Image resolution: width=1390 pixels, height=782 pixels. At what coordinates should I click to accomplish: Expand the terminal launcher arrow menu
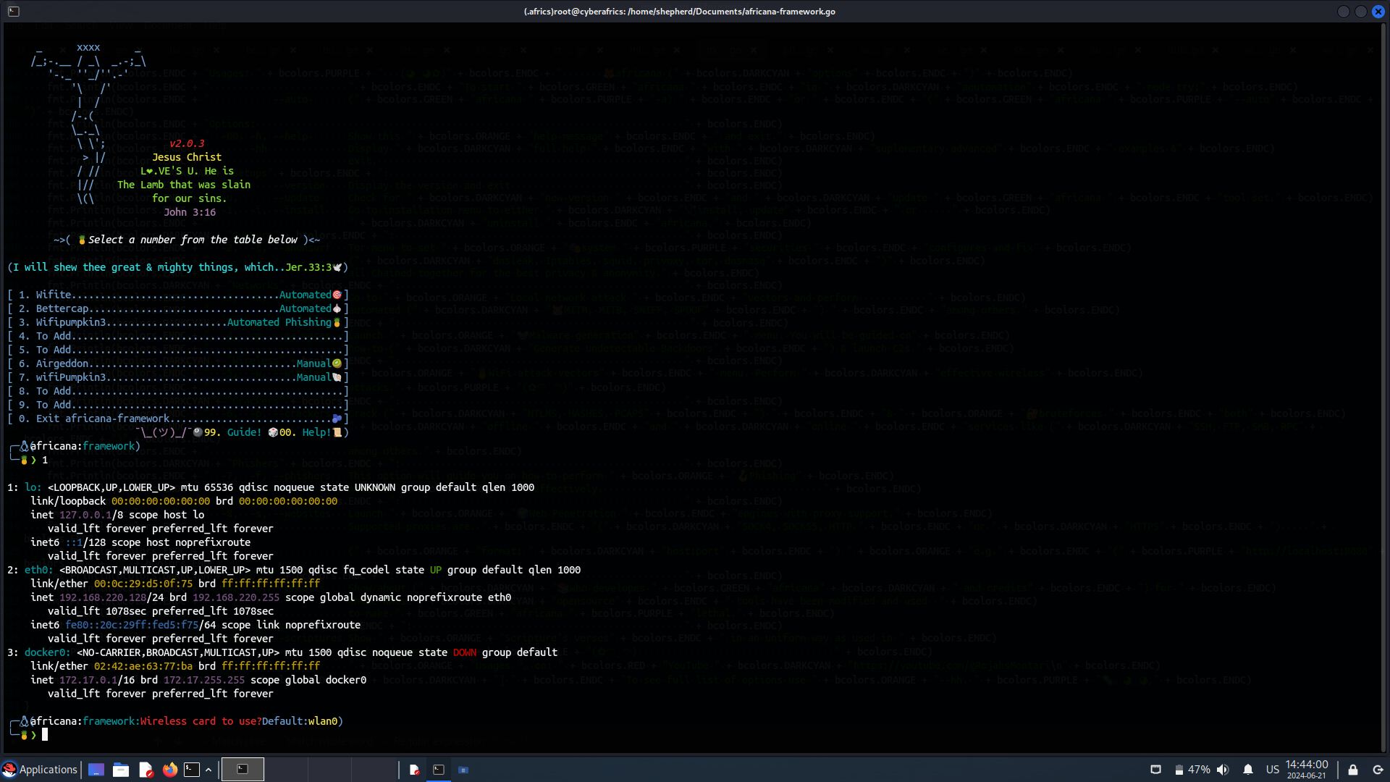(208, 770)
